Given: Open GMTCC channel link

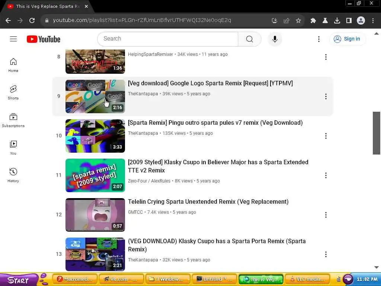Looking at the screenshot, I should pos(135,212).
